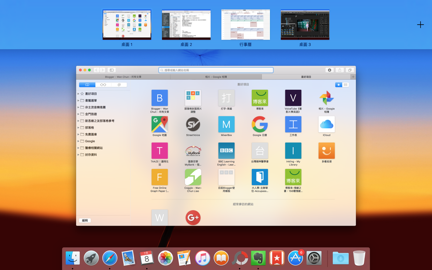Image resolution: width=432 pixels, height=270 pixels.
Task: Click the Safari address search field
Action: [x=216, y=70]
